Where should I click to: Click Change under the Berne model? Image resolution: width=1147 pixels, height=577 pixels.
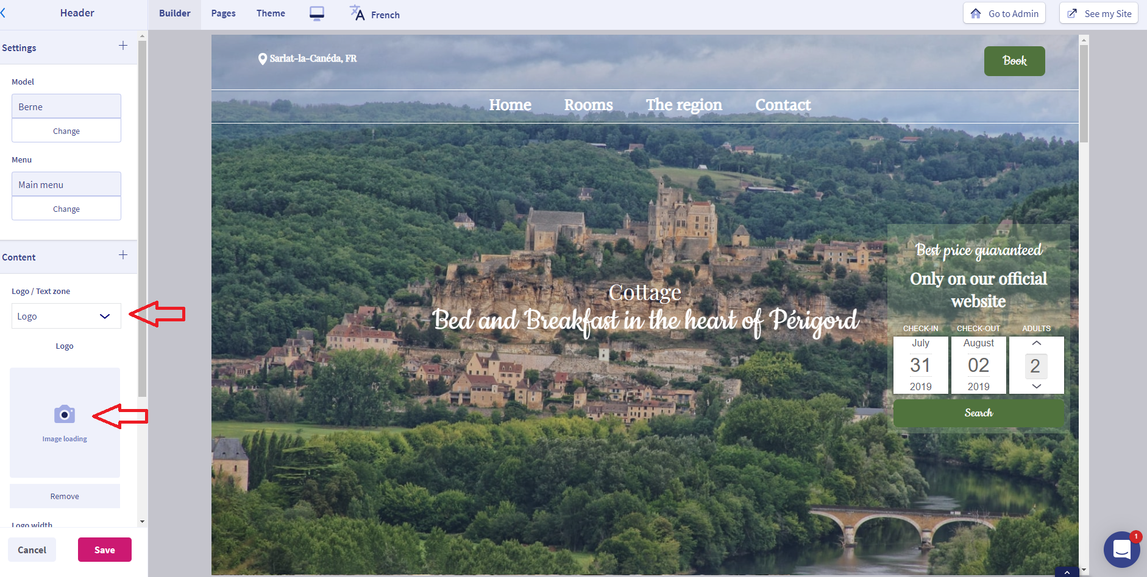pos(66,131)
